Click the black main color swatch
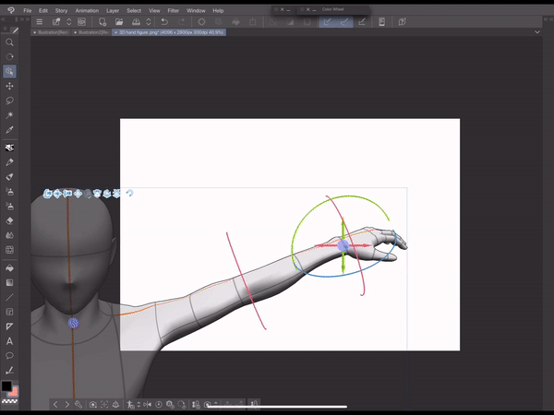Viewport: 554px width, 415px height. (x=6, y=386)
